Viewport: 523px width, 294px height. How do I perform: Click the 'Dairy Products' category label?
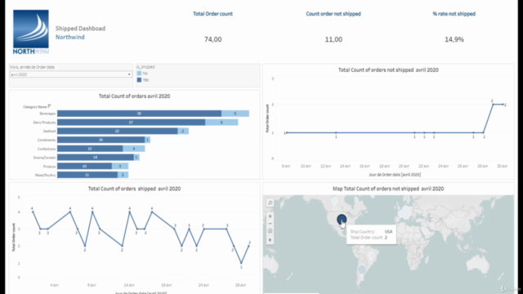point(44,122)
